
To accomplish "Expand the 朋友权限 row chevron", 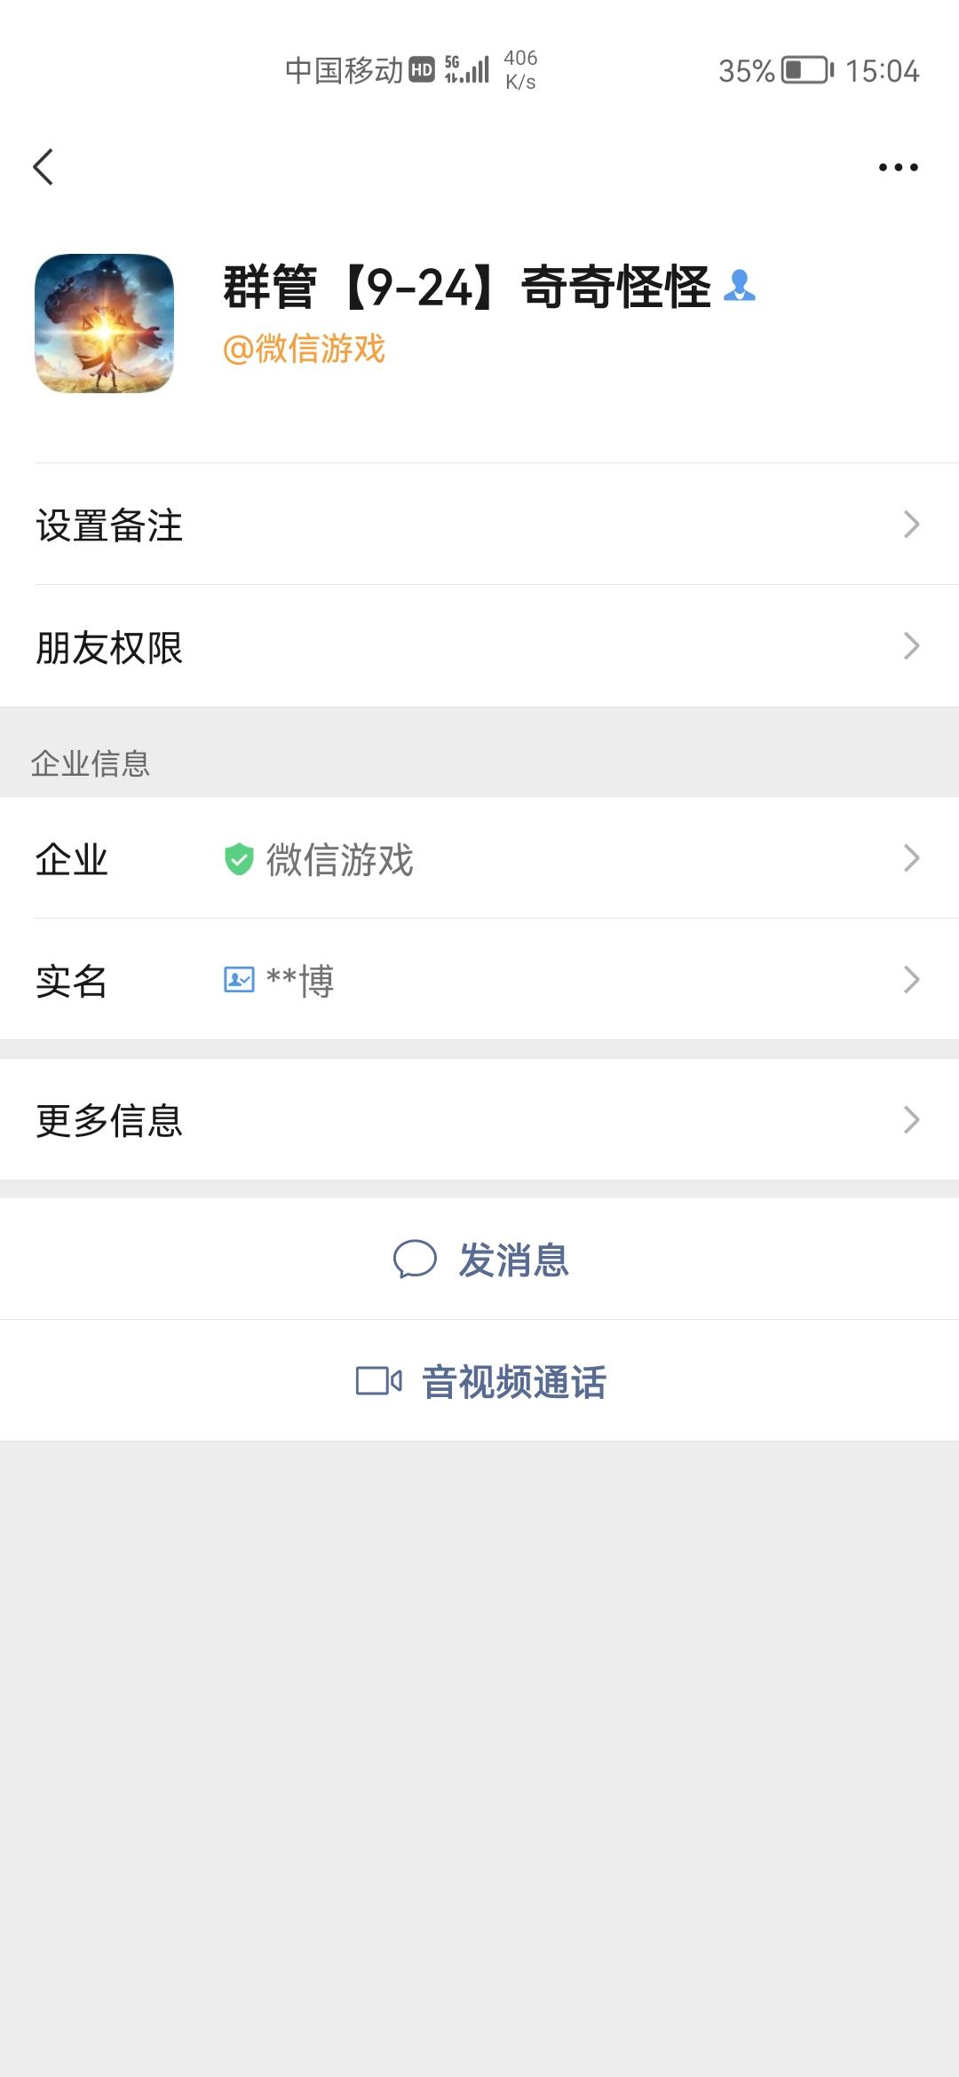I will pos(911,645).
